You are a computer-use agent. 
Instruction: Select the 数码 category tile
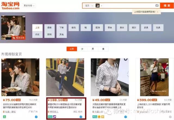coord(49,35)
